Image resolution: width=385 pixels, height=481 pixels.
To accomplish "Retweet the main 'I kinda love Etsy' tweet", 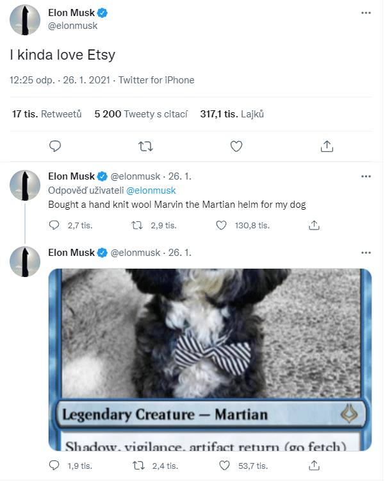I will pyautogui.click(x=145, y=146).
